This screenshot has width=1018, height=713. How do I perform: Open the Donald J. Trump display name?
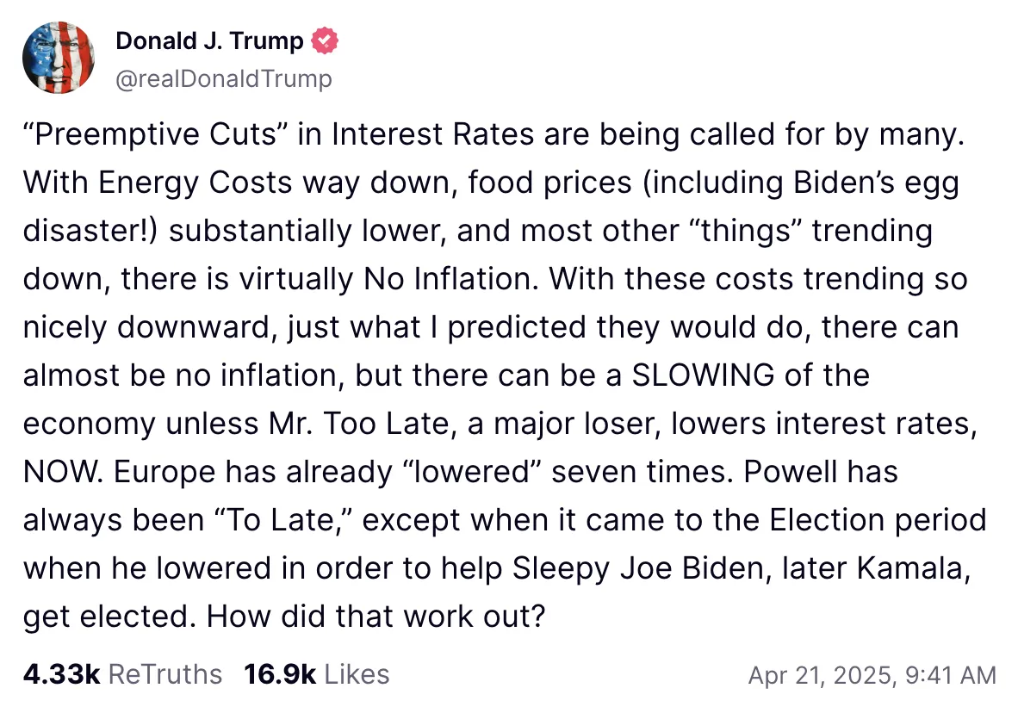coord(209,40)
